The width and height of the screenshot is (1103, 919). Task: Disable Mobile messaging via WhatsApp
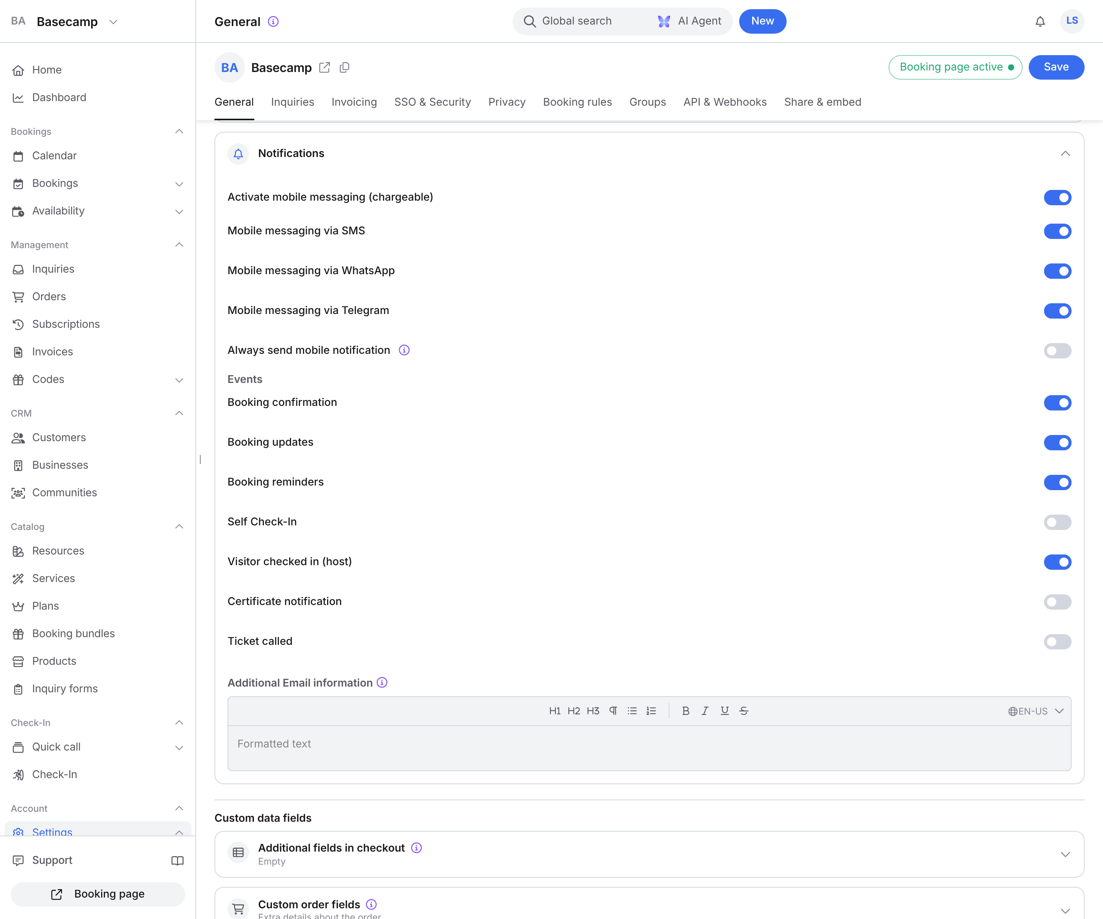pos(1057,271)
